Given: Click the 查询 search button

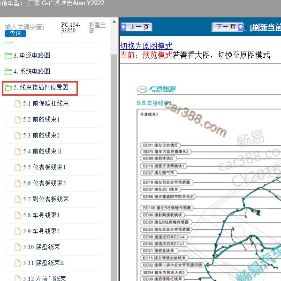Looking at the screenshot, I should tap(15, 33).
